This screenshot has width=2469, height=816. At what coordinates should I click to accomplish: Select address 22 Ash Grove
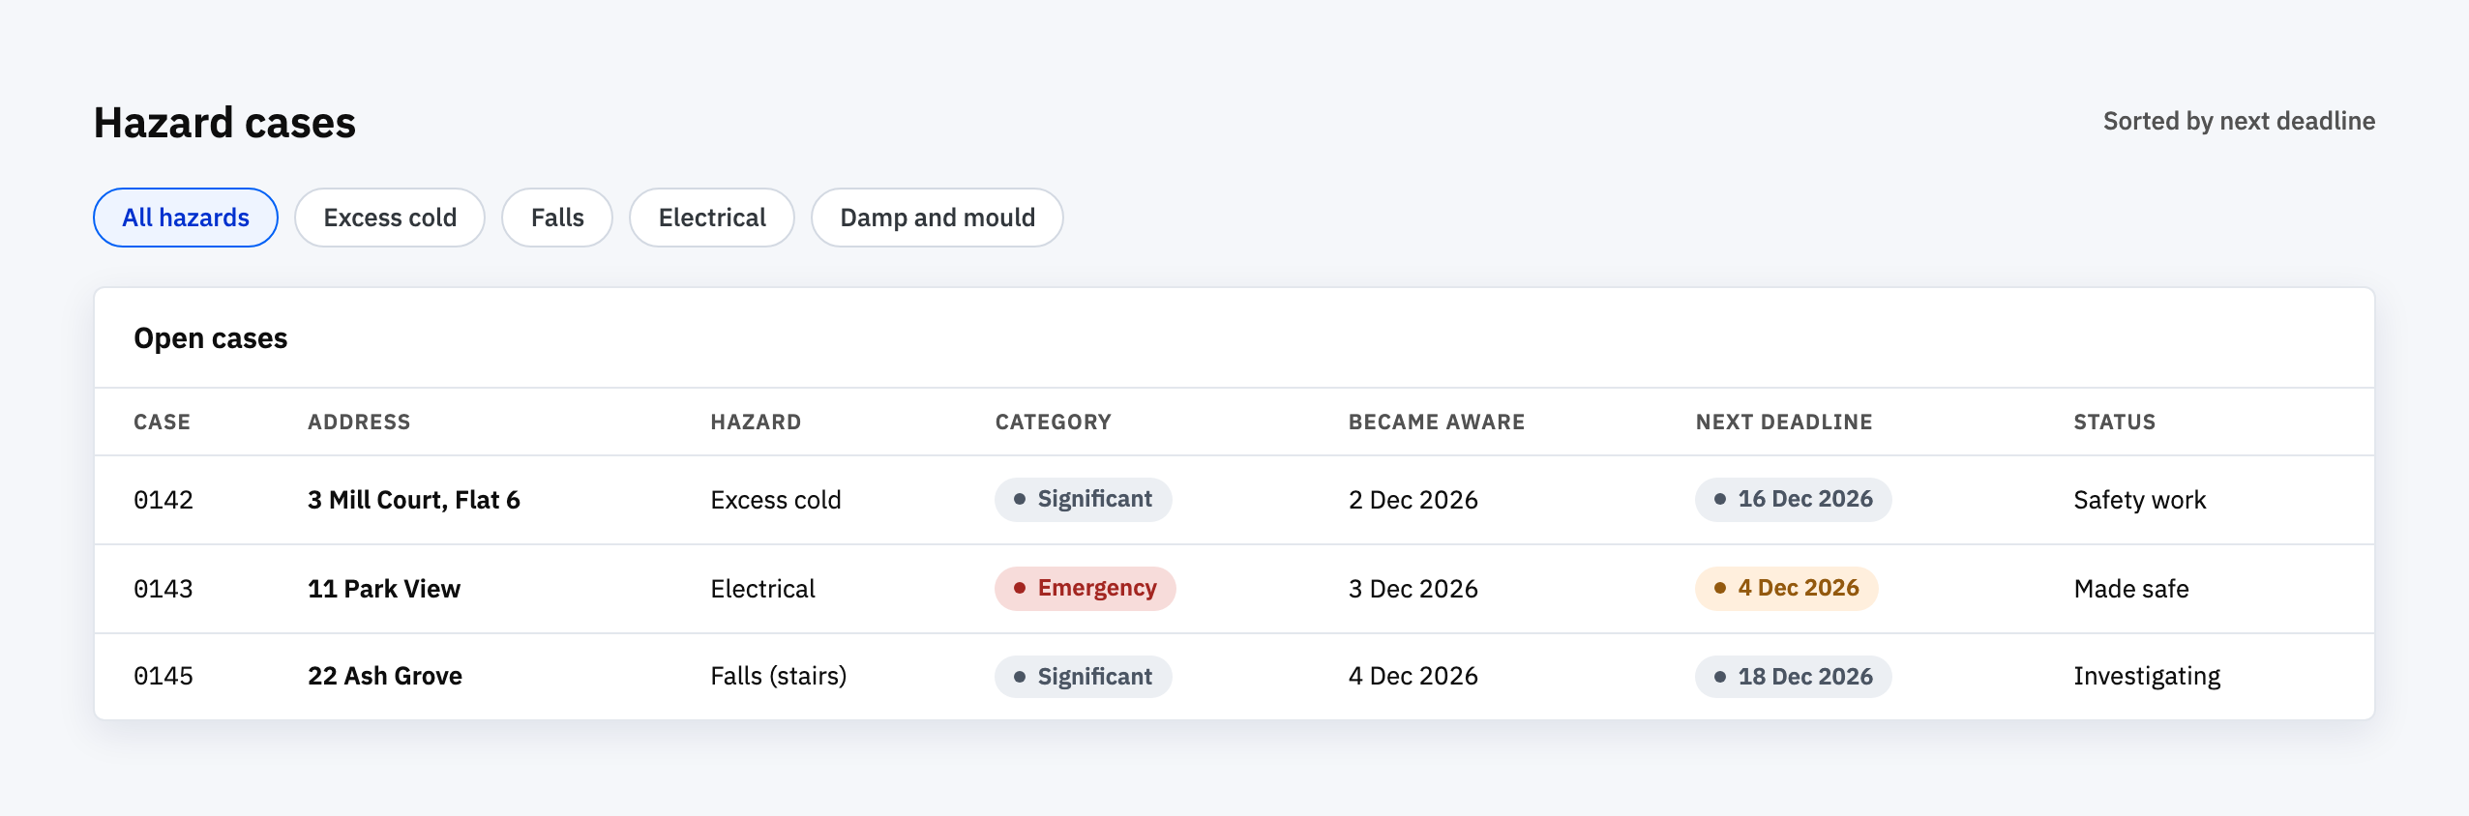(x=385, y=676)
